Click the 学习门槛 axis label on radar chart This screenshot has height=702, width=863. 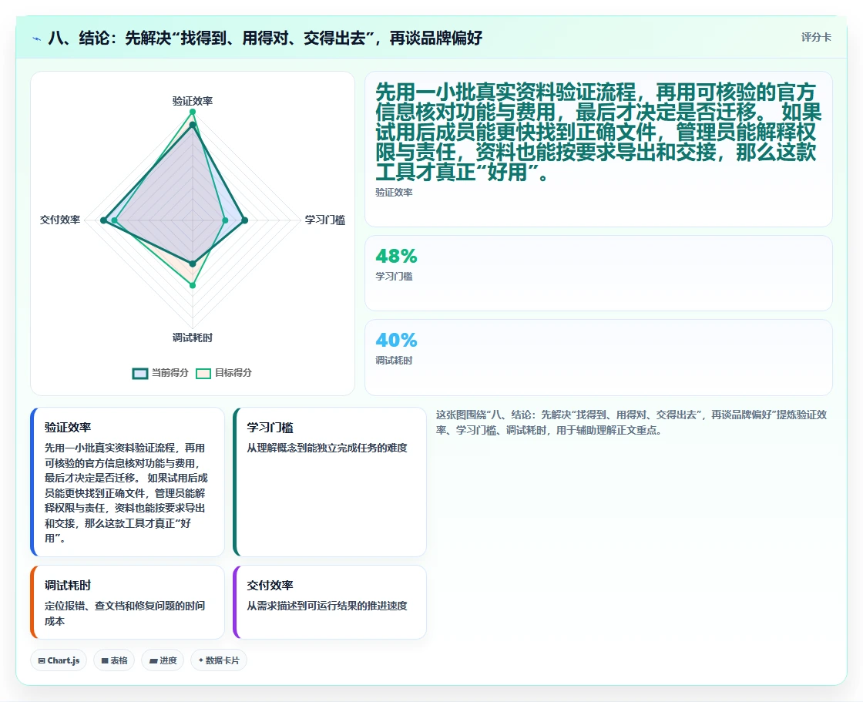(x=324, y=220)
